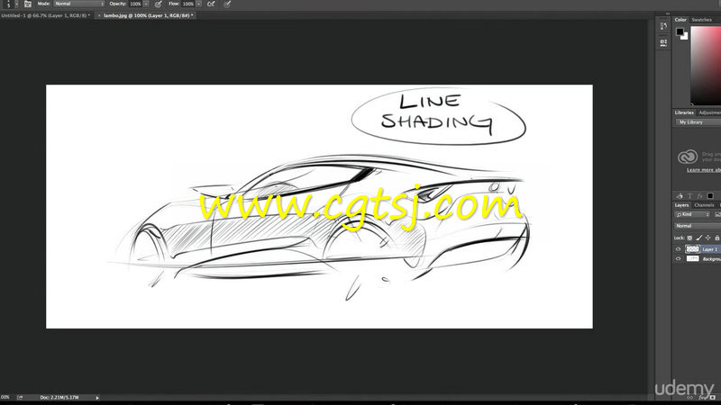Select the Background layer name
The height and width of the screenshot is (405, 721).
coord(712,259)
